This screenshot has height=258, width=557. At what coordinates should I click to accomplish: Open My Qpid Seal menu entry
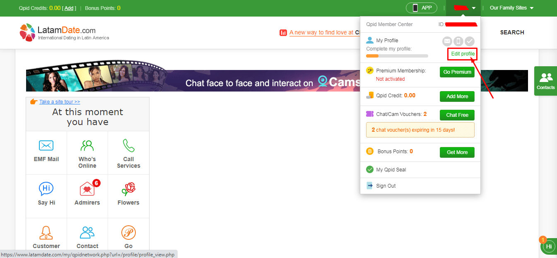click(x=391, y=170)
